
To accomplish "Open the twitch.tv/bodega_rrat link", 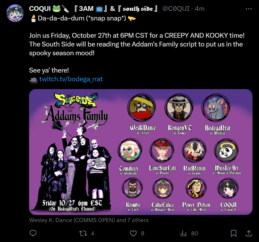I will tap(71, 79).
